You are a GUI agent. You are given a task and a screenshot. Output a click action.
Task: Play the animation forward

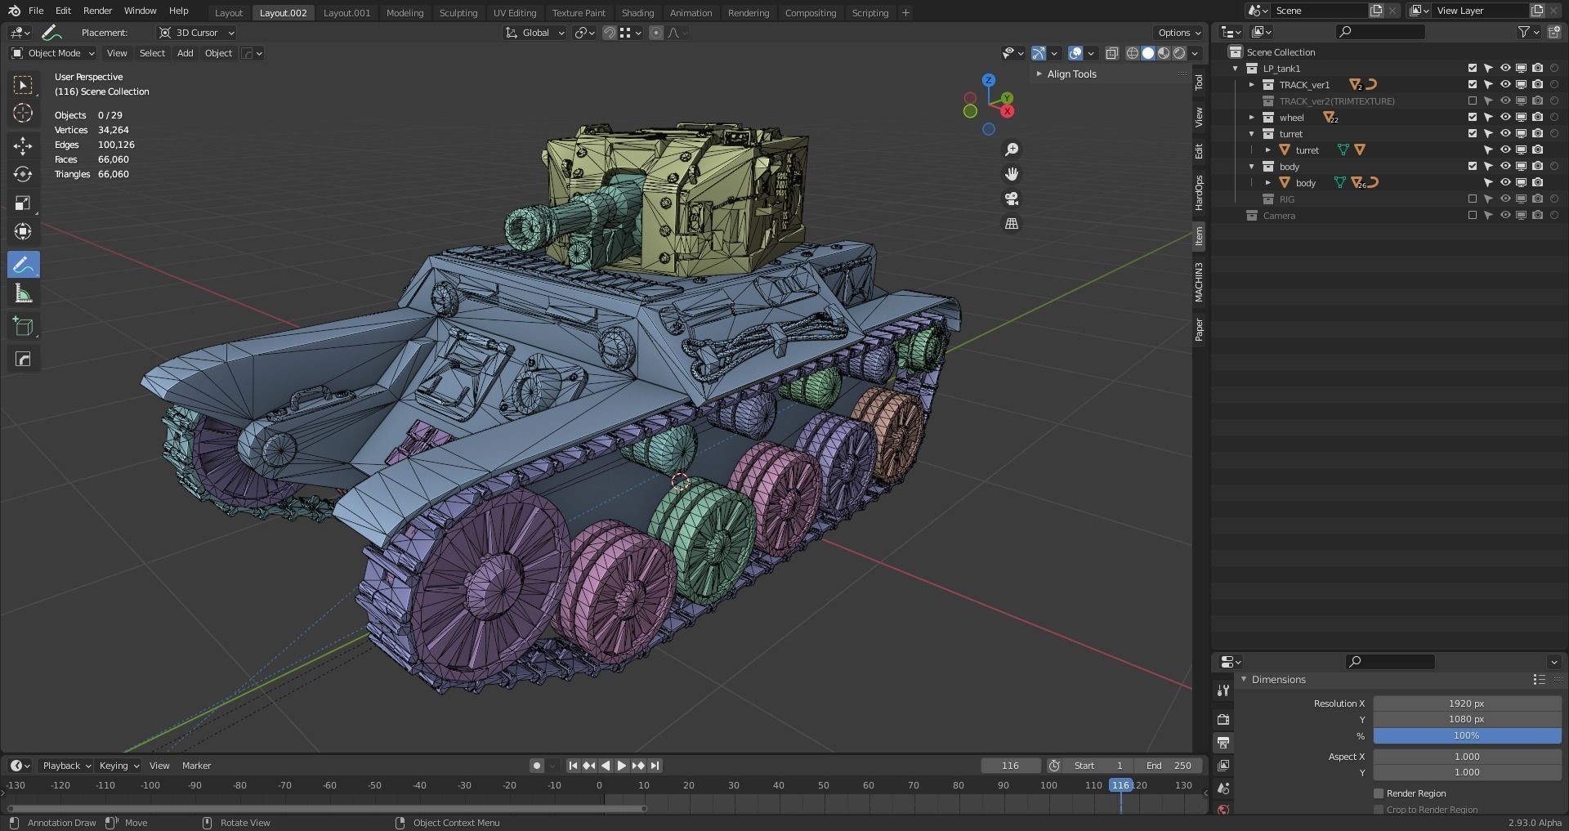coord(622,766)
